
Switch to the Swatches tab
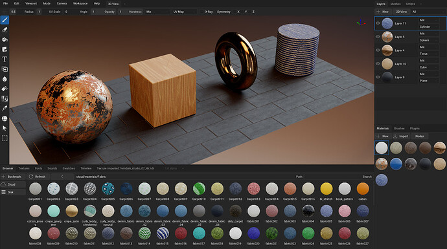(69, 168)
